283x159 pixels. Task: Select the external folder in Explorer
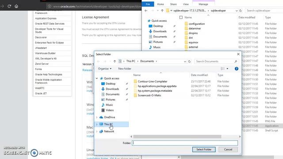tap(193, 47)
